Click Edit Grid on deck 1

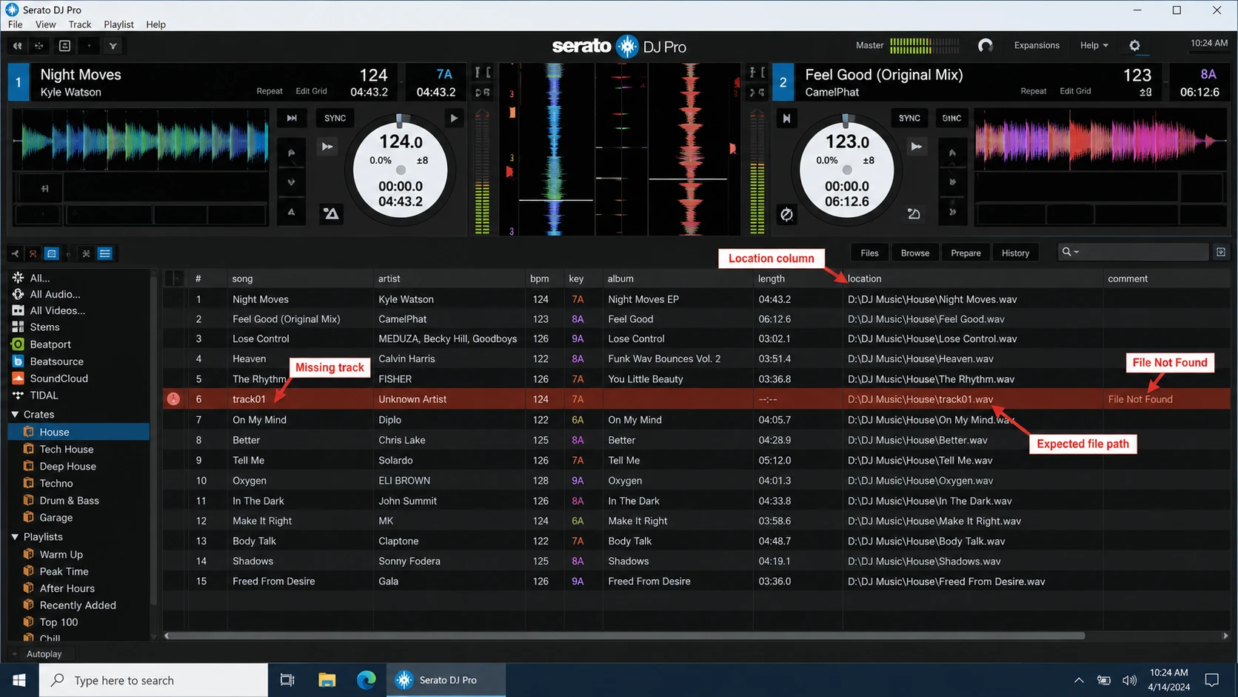[311, 91]
